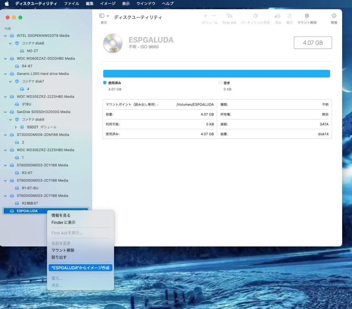Click the マウント解除 unmount toolbar icon
Viewport: 352px width, 309px height.
(307, 16)
